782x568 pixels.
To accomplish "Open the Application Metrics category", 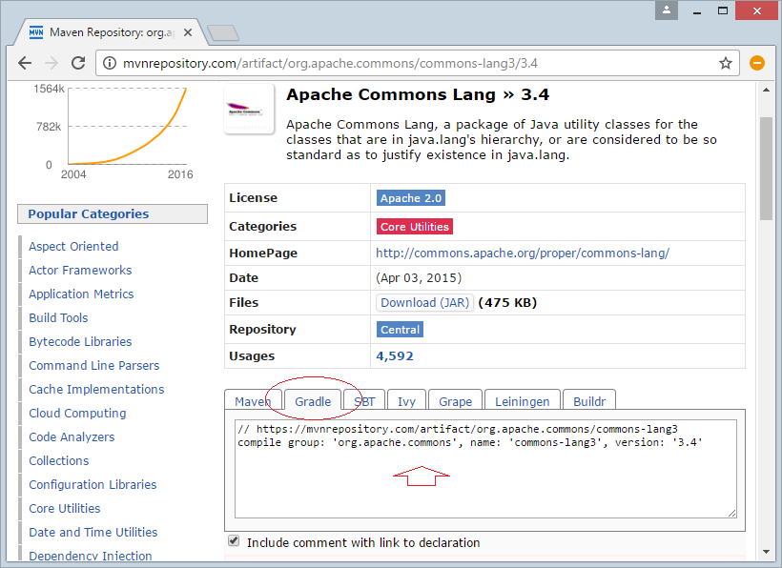I will 81,294.
